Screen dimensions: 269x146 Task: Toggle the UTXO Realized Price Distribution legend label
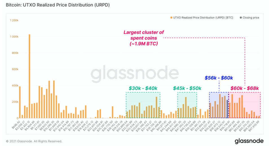click(203, 18)
